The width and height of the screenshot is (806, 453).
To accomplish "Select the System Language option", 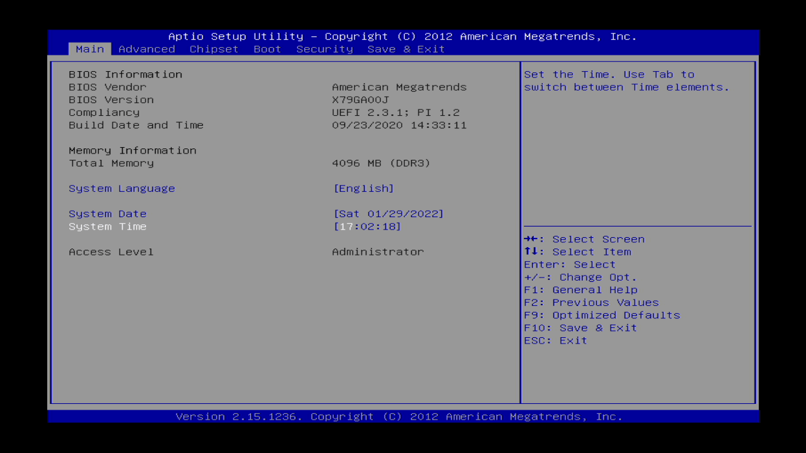I will 122,189.
